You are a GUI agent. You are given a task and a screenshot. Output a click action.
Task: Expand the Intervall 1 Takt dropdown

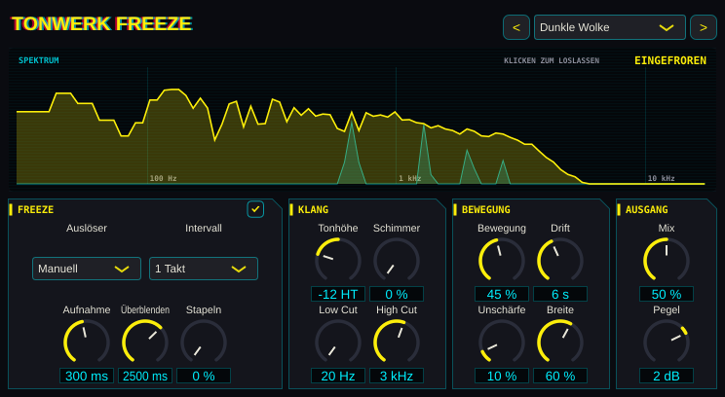pos(204,269)
